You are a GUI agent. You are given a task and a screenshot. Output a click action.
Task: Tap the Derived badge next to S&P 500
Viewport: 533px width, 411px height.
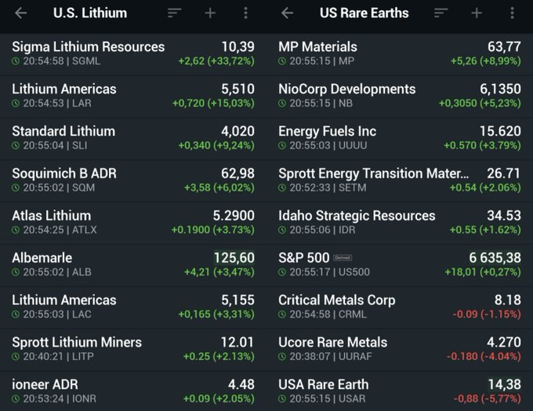(343, 258)
